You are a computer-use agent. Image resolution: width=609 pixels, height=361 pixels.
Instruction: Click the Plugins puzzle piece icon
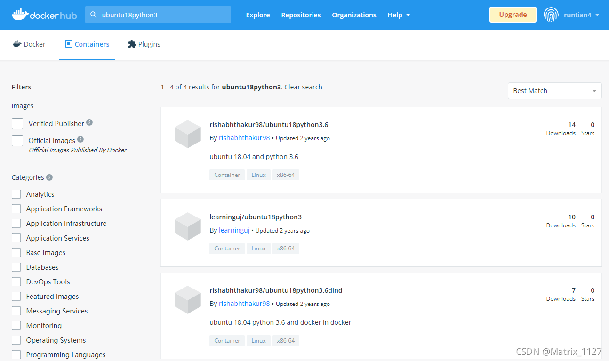(x=132, y=44)
